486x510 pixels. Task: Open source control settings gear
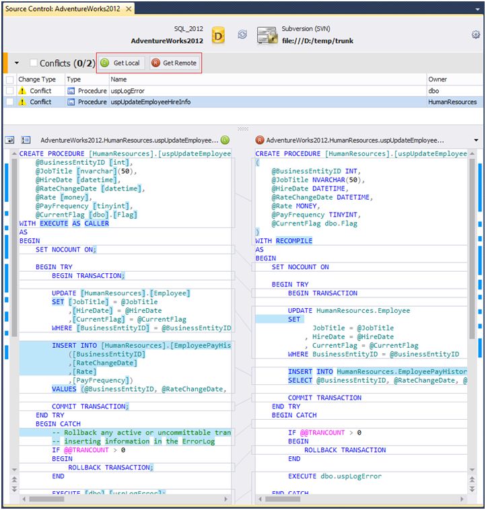pyautogui.click(x=476, y=35)
